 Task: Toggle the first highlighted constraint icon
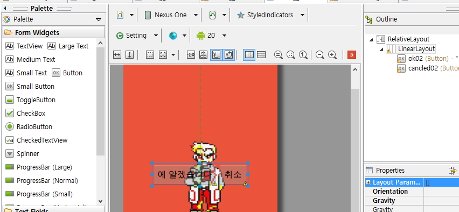click(216, 55)
